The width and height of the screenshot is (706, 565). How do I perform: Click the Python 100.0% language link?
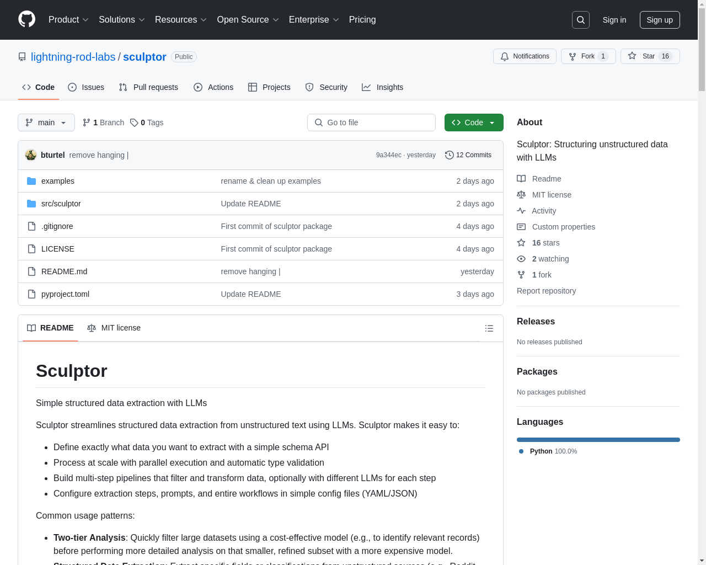pyautogui.click(x=548, y=451)
